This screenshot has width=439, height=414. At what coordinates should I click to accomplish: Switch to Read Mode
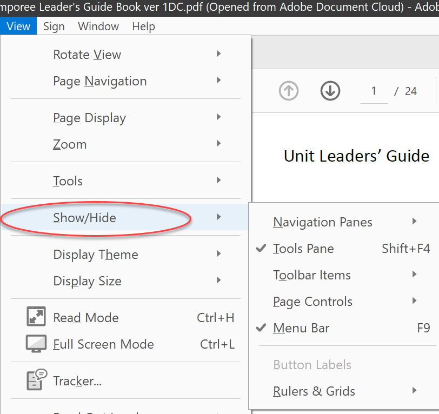[x=87, y=317]
